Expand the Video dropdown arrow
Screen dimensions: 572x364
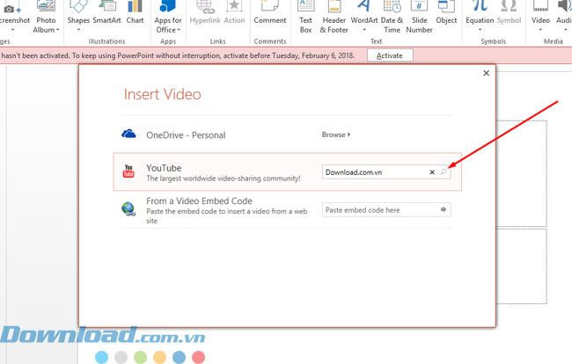tap(540, 30)
